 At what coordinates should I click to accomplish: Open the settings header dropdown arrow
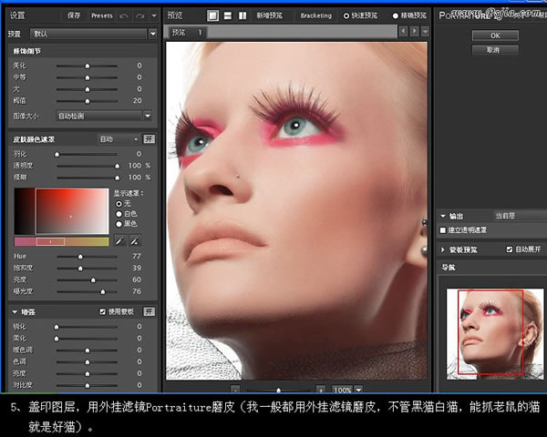[154, 15]
